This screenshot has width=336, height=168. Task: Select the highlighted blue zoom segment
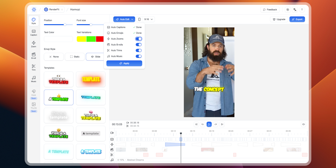click(x=175, y=144)
